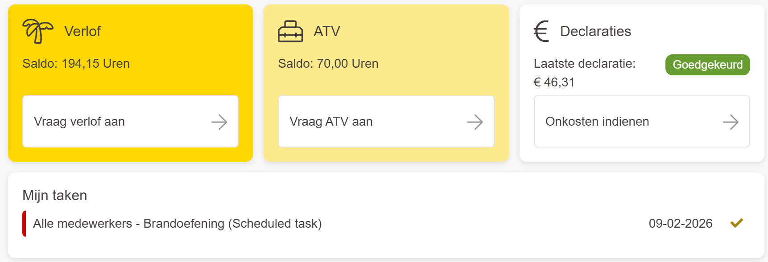The image size is (768, 262).
Task: Click the arrow in Vraag ATV aan
Action: tap(475, 122)
